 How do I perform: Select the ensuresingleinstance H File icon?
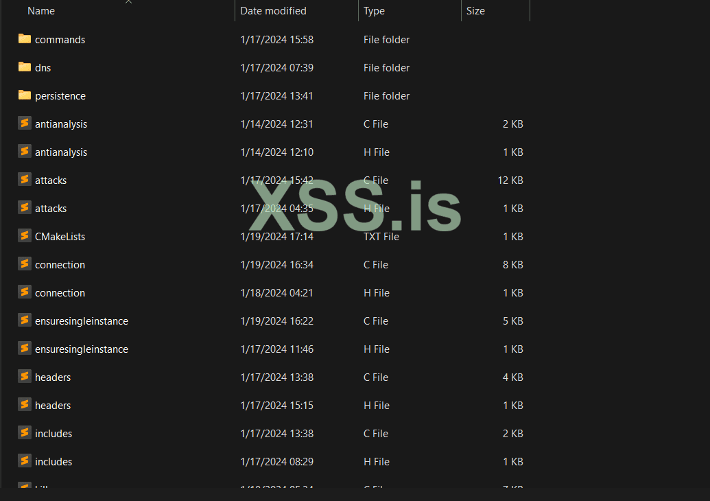25,348
